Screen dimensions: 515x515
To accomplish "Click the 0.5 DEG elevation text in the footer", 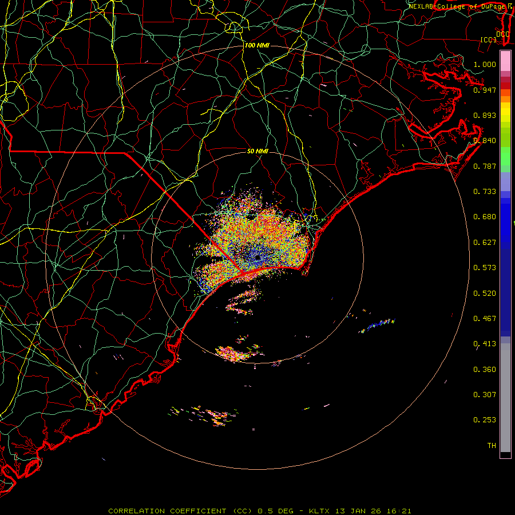I will click(276, 511).
